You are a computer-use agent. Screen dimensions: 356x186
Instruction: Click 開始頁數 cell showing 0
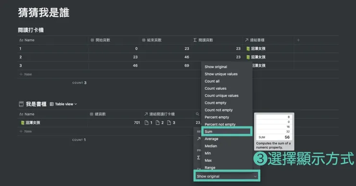[x=114, y=49]
